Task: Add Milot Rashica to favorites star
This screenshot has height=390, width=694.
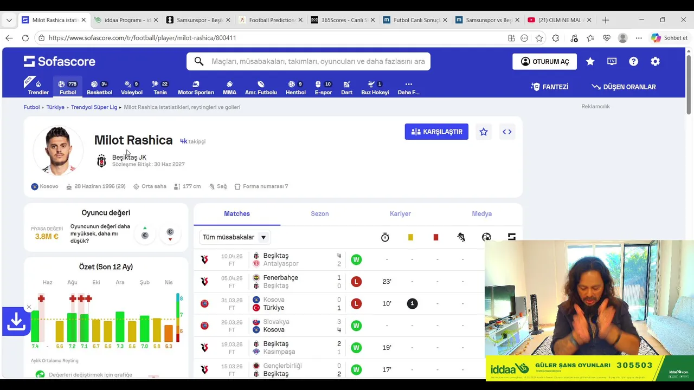Action: pyautogui.click(x=484, y=132)
